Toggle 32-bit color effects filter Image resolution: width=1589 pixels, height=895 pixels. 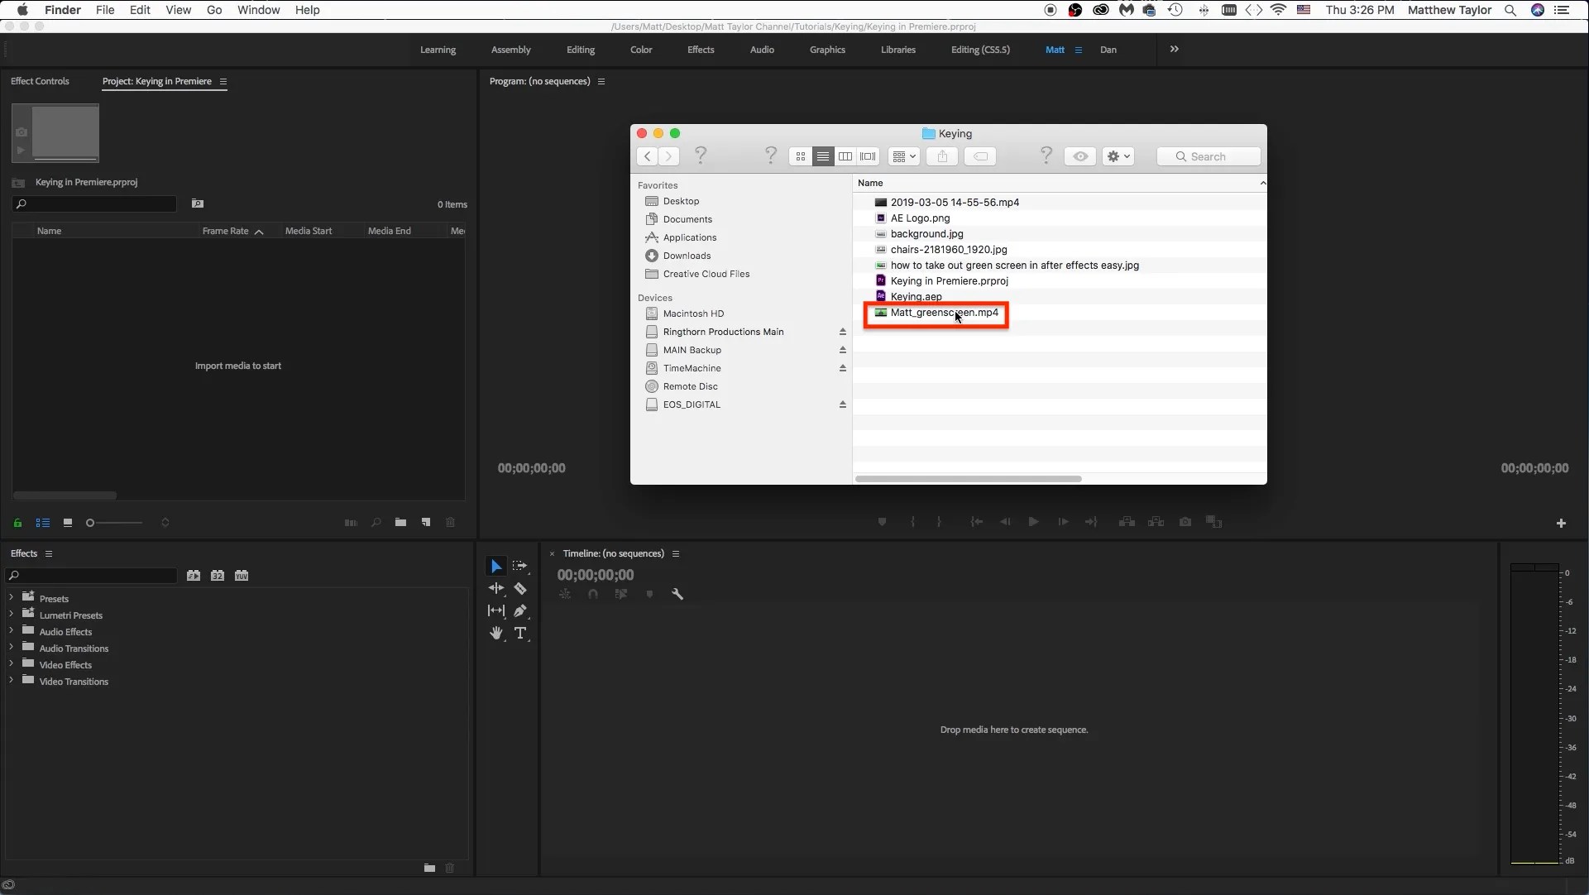coord(218,575)
